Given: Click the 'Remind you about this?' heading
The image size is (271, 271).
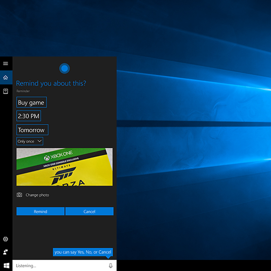Looking at the screenshot, I should (x=51, y=84).
